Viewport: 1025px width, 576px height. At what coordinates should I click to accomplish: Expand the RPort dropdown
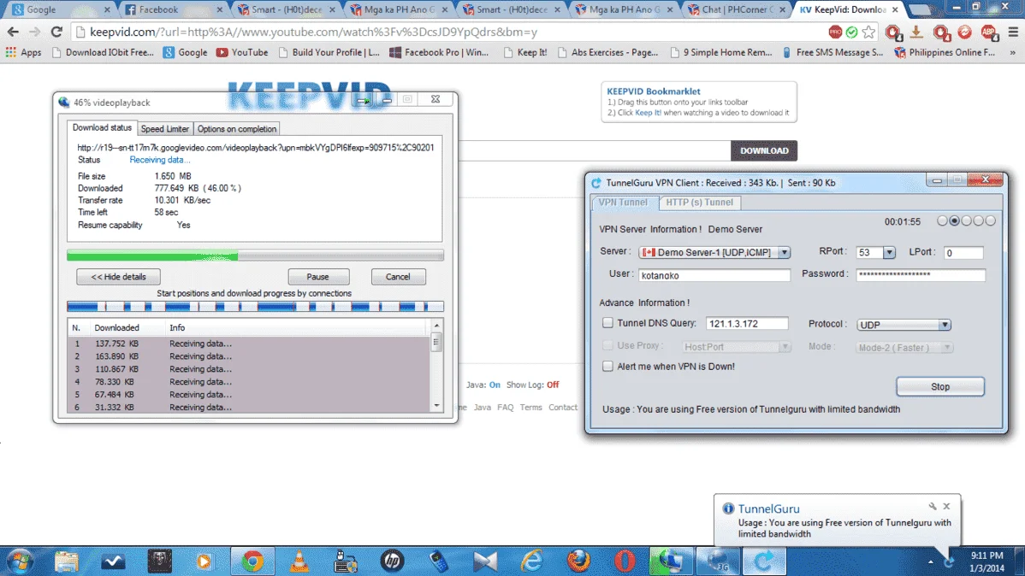coord(889,253)
